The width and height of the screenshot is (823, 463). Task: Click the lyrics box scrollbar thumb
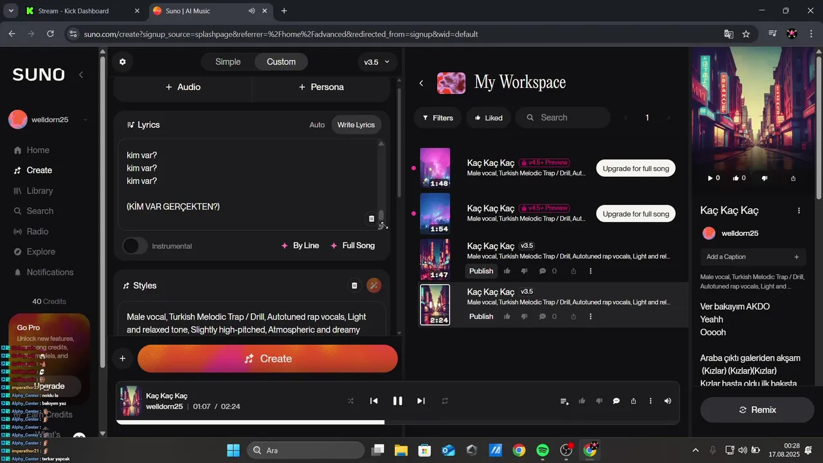point(381,215)
